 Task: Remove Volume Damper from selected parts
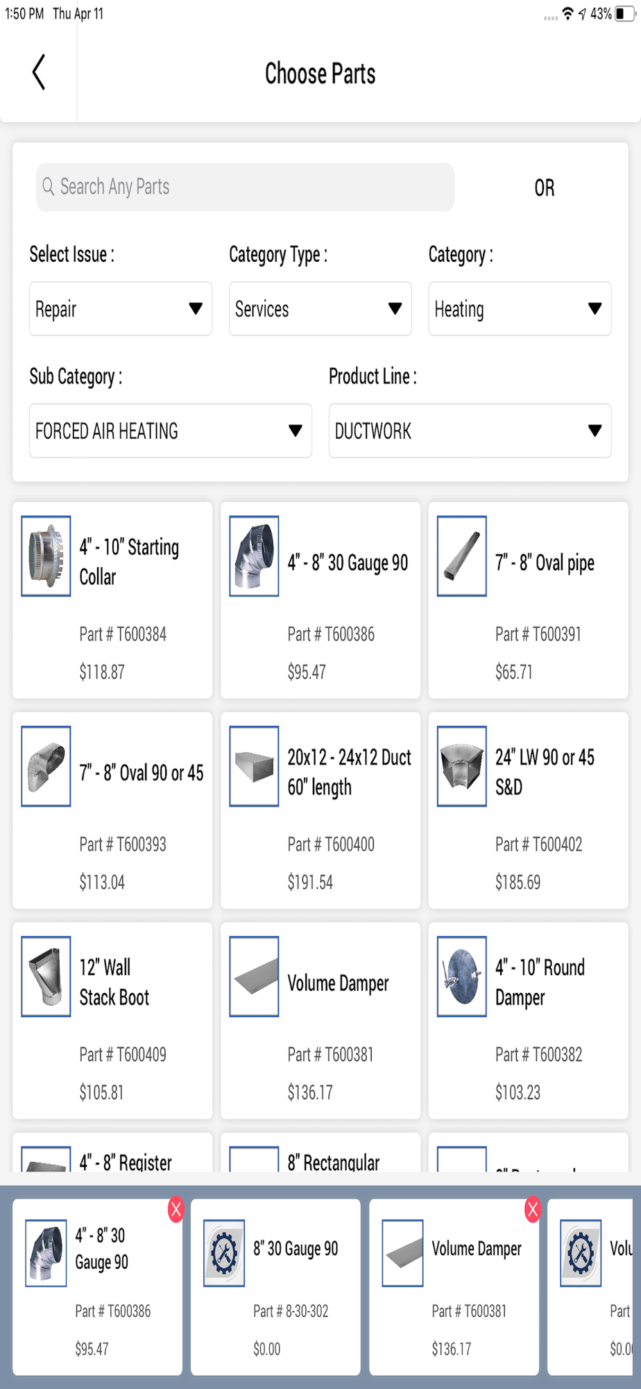coord(533,1210)
